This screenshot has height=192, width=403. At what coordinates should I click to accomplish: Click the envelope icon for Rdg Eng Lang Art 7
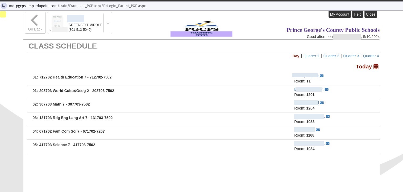pyautogui.click(x=328, y=116)
